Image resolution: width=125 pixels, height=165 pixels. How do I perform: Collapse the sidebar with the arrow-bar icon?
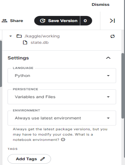tap(112, 21)
